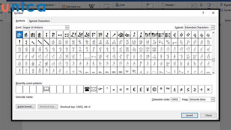Viewport: 231px width, 130px height.
Task: Select the pointing hand symbol in recently used
Action: click(100, 89)
